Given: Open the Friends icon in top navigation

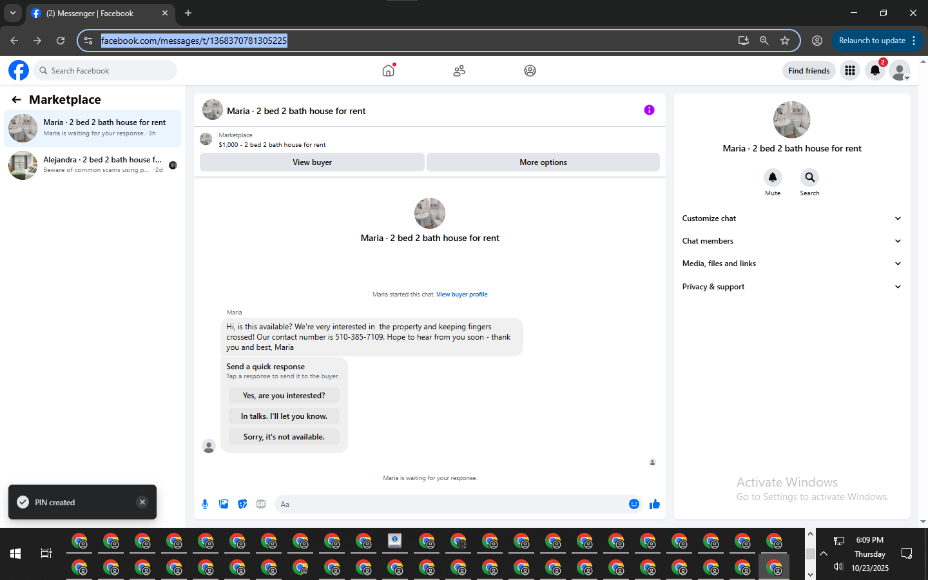Looking at the screenshot, I should (x=459, y=70).
